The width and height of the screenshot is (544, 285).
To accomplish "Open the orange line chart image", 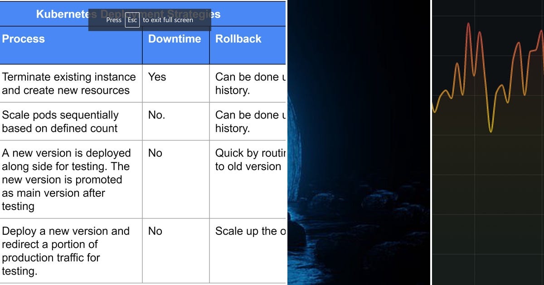I will coord(488,142).
